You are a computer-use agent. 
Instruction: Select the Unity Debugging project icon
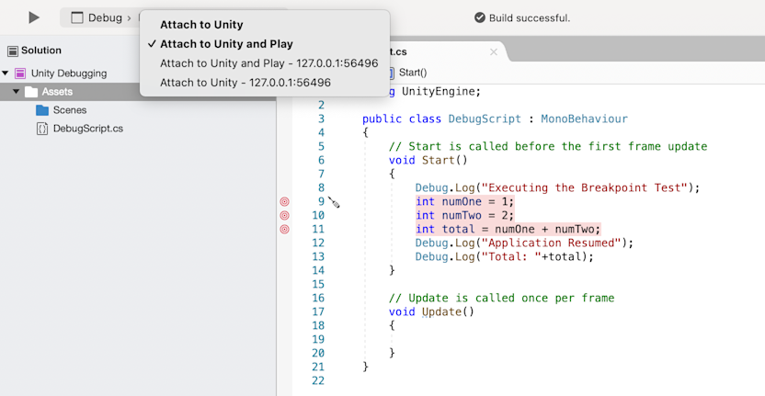click(x=20, y=74)
